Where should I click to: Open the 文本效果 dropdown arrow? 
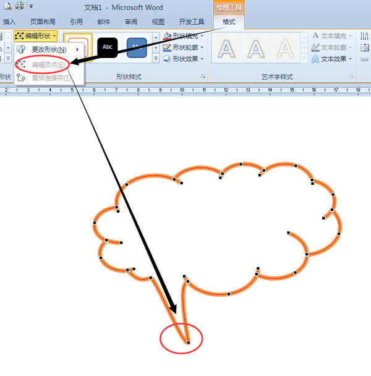(x=351, y=59)
